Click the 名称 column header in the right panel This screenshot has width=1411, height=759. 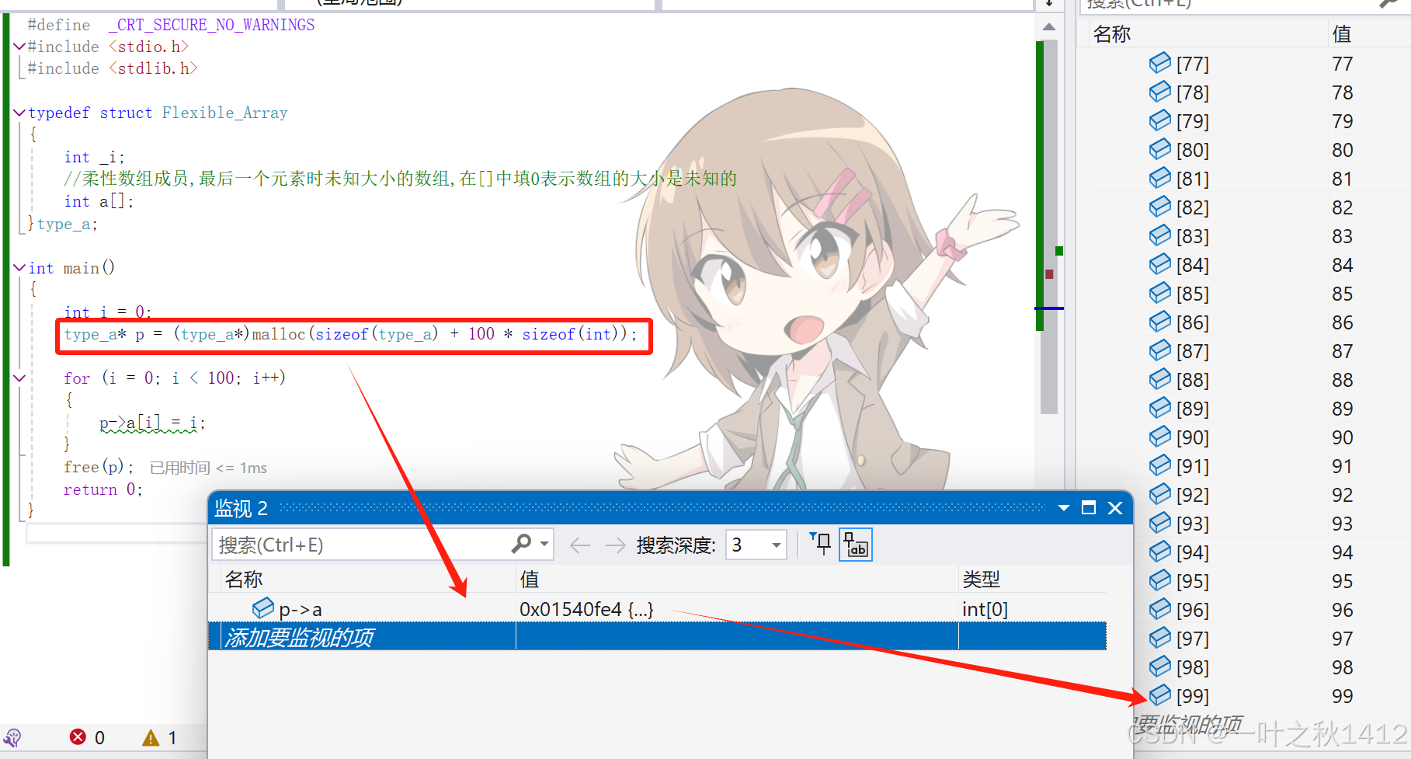[x=1112, y=33]
